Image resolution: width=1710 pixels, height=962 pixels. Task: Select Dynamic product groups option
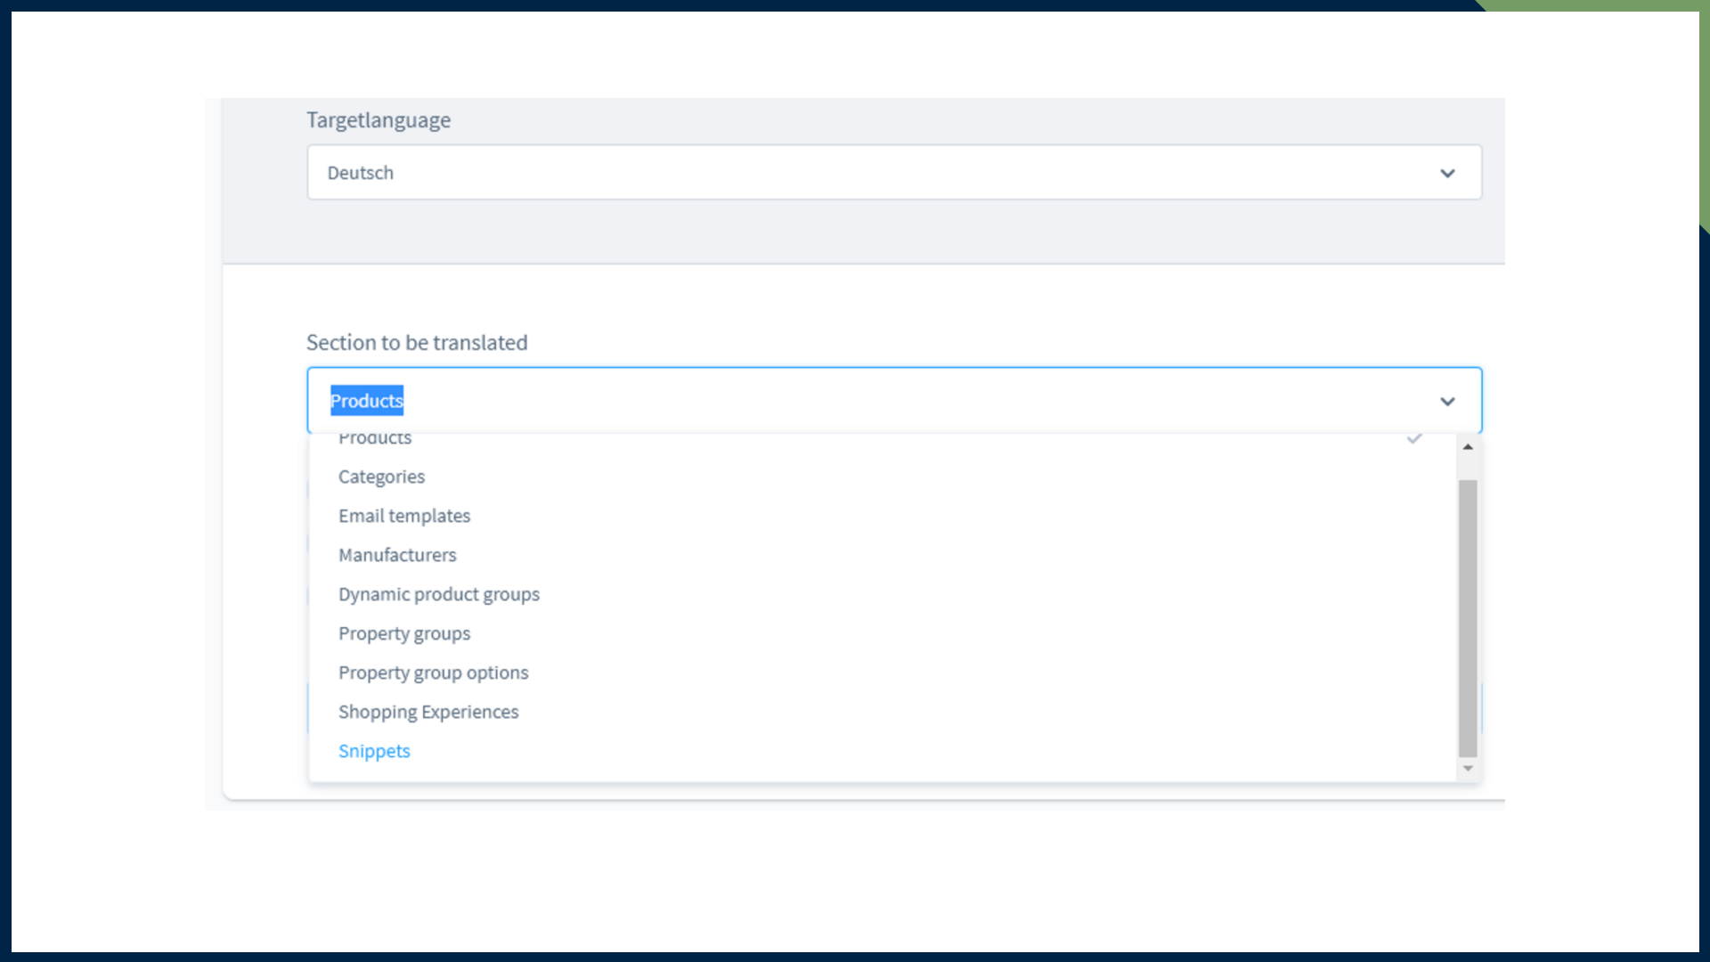(x=439, y=594)
